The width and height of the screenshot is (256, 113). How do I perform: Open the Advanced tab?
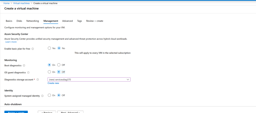[x=67, y=21]
